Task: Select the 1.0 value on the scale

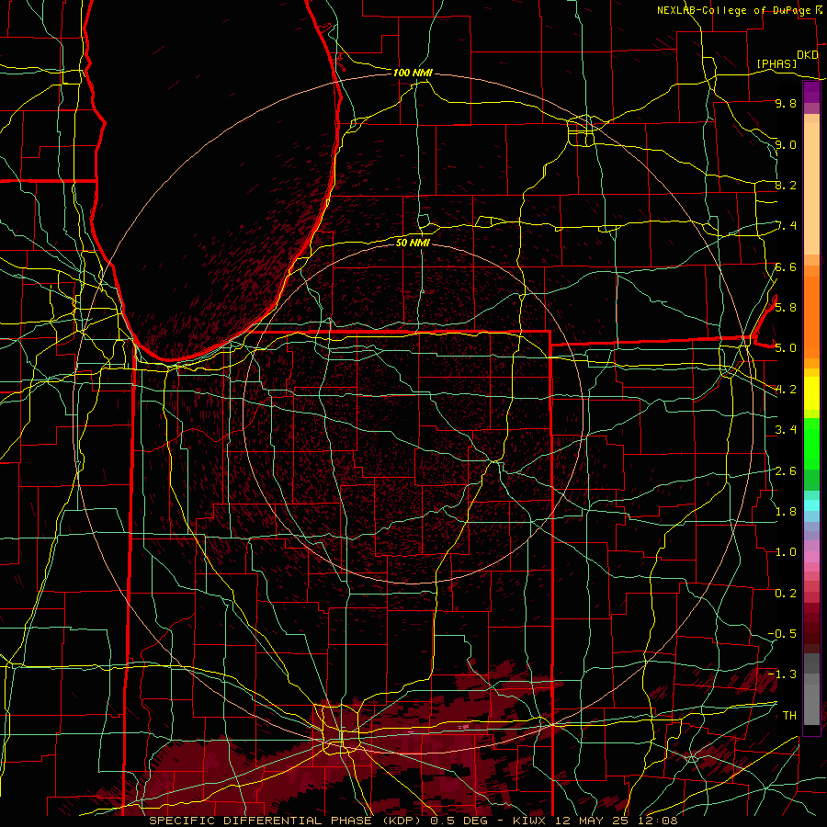Action: pyautogui.click(x=786, y=551)
